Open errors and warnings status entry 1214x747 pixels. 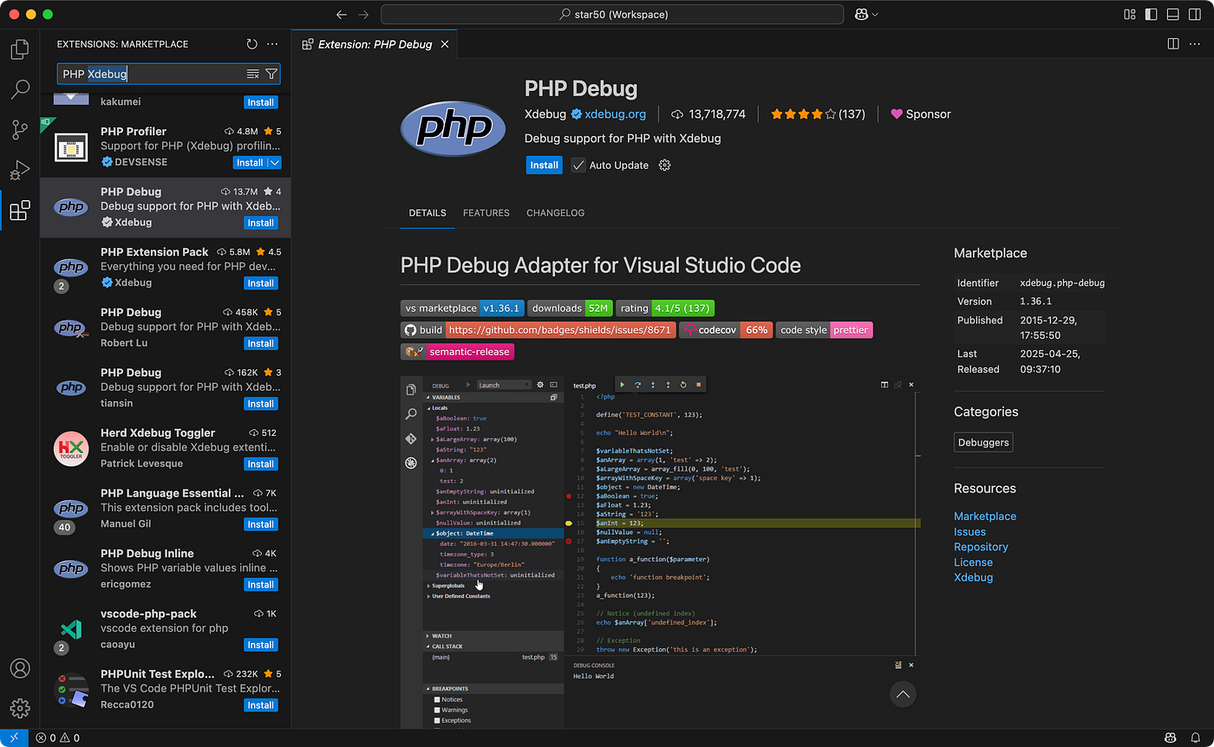point(58,738)
